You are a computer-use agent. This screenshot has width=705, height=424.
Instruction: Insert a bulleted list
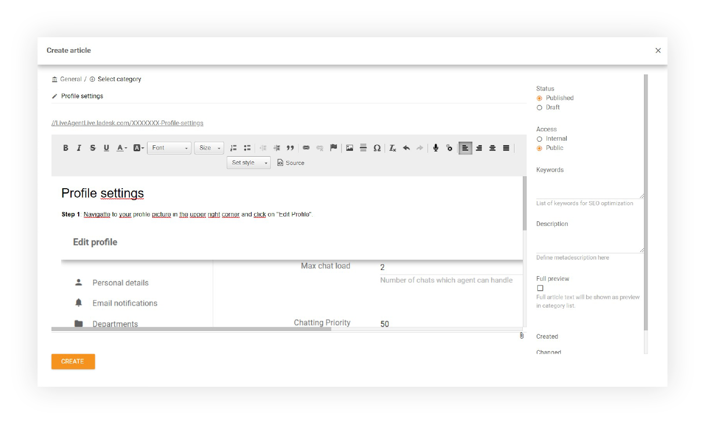pos(247,148)
